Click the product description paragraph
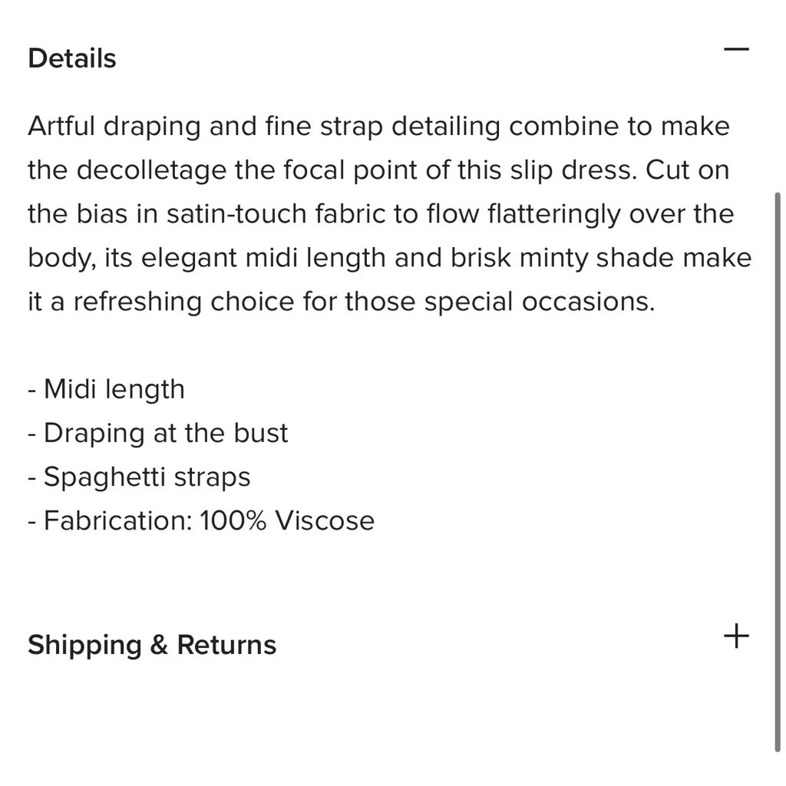Image resolution: width=786 pixels, height=786 pixels. [x=376, y=213]
